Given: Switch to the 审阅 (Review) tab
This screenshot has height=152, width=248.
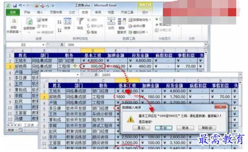Looking at the screenshot, I should [x=98, y=12].
